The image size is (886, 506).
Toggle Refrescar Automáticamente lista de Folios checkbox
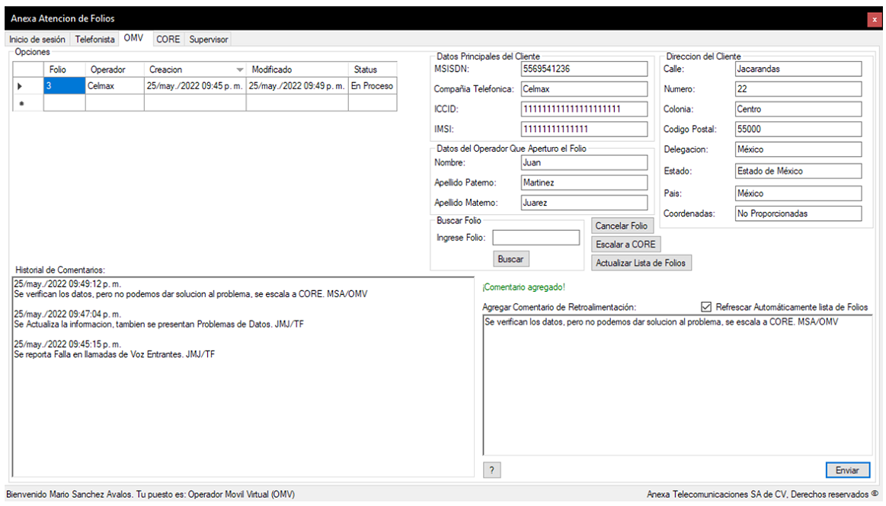(705, 307)
